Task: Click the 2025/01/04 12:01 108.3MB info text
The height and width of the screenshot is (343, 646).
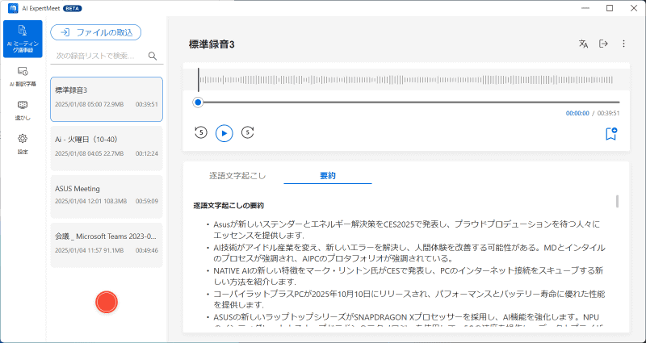Action: pos(90,201)
